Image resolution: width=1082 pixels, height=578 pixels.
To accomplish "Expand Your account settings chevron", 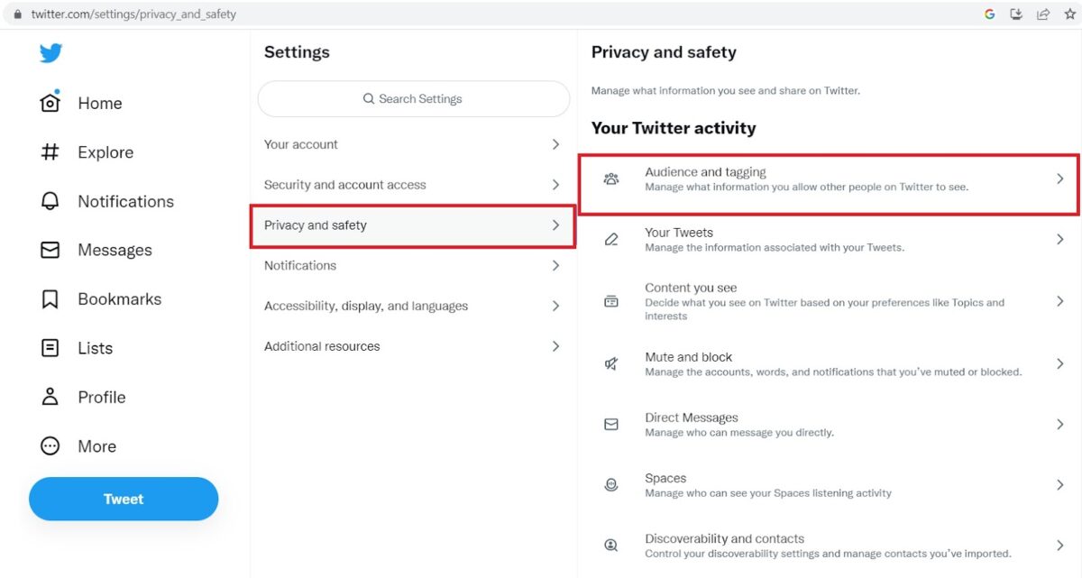I will pos(555,144).
